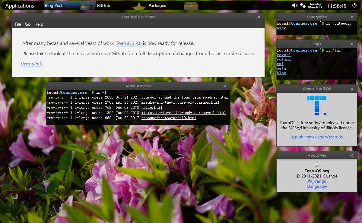
Task: Open the File menu
Action: click(x=18, y=24)
